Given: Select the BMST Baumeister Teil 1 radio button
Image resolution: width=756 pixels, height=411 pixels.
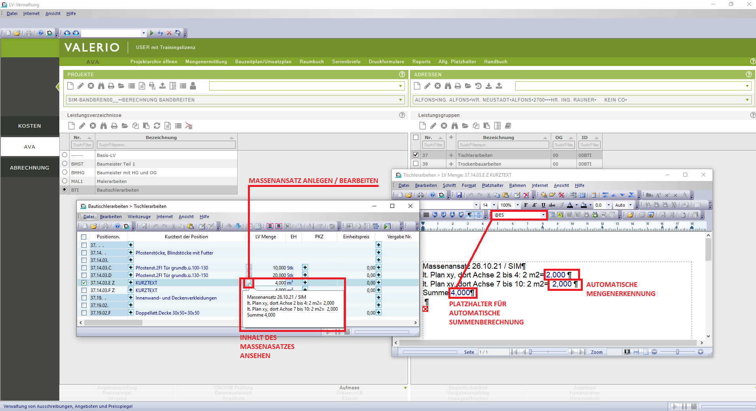Looking at the screenshot, I should click(65, 164).
